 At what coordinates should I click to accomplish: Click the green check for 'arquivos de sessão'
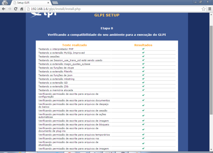click(143, 110)
